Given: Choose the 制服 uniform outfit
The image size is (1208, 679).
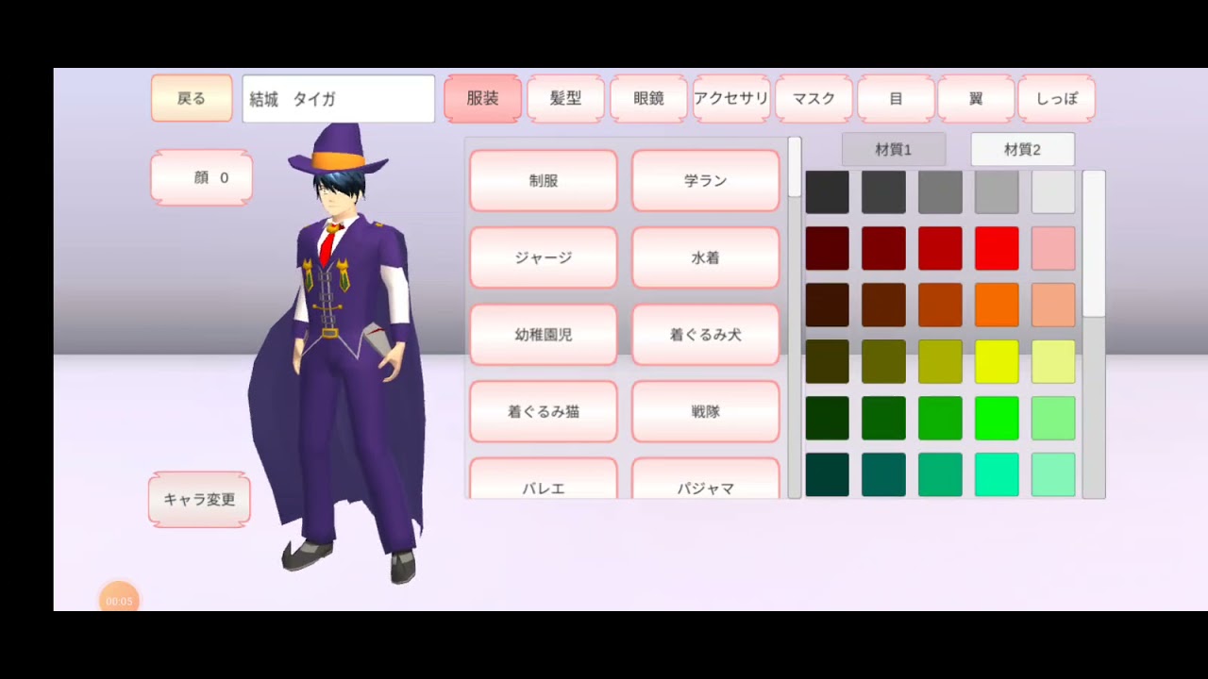Looking at the screenshot, I should click(544, 180).
